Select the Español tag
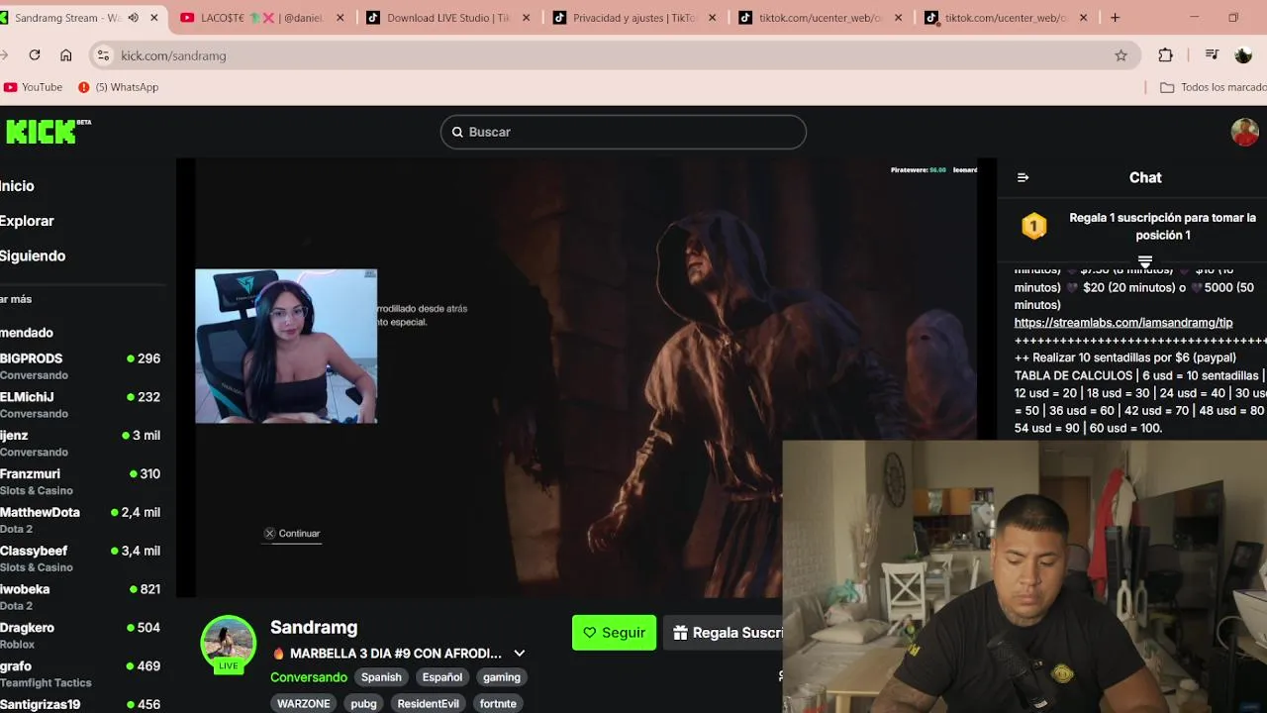 (442, 677)
